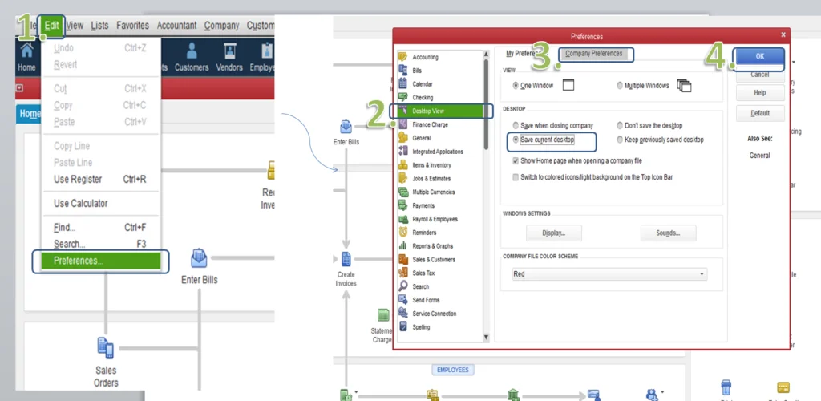Click the Employees section label
The image size is (821, 401).
453,370
